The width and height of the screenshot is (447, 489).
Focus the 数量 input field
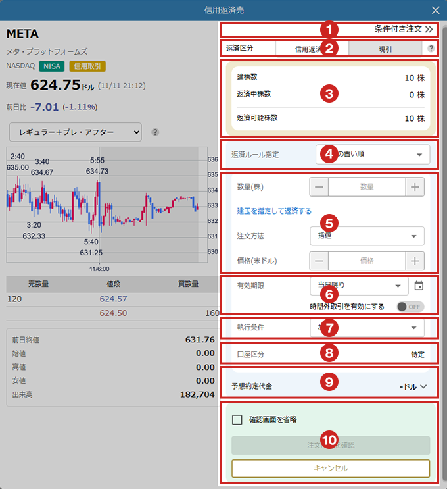367,187
